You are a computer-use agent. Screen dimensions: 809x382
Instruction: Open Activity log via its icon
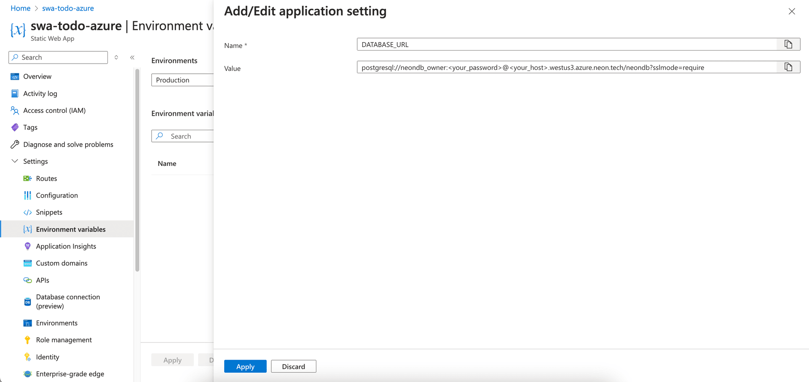point(15,93)
